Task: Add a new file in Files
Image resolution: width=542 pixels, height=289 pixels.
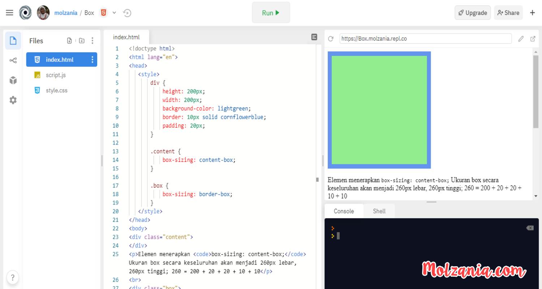Action: point(69,41)
